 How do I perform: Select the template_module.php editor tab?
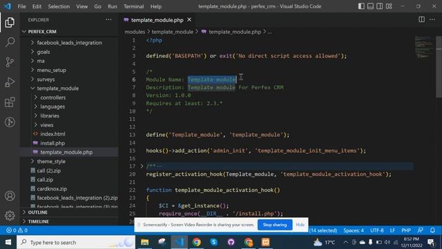point(157,20)
